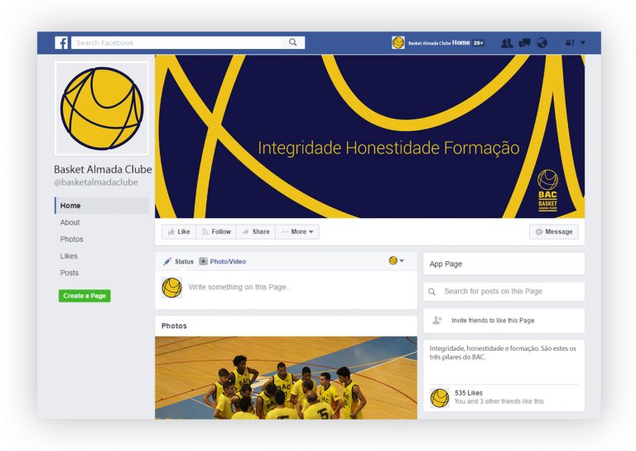Image resolution: width=636 pixels, height=451 pixels.
Task: Open the basketball team photo thumbnail
Action: pos(286,377)
